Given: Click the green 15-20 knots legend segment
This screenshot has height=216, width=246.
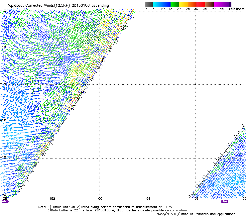Looking at the screenshot, I should click(x=175, y=4).
